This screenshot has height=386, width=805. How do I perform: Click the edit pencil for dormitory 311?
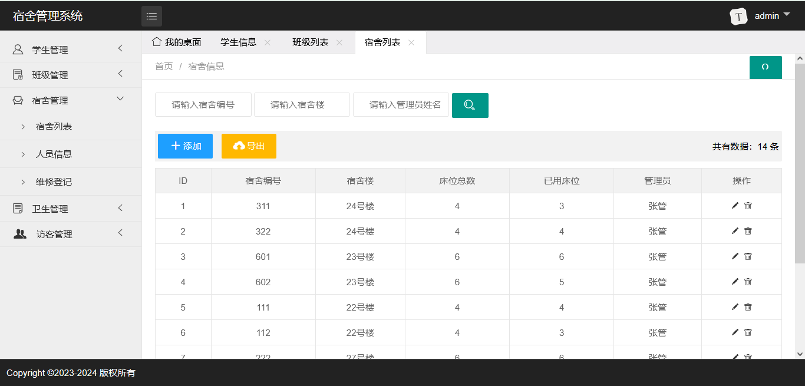click(735, 206)
